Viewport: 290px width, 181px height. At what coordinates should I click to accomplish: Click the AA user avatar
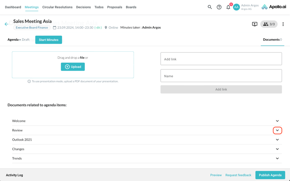click(236, 7)
